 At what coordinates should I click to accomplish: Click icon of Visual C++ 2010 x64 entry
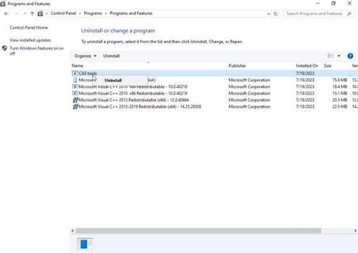click(x=75, y=86)
